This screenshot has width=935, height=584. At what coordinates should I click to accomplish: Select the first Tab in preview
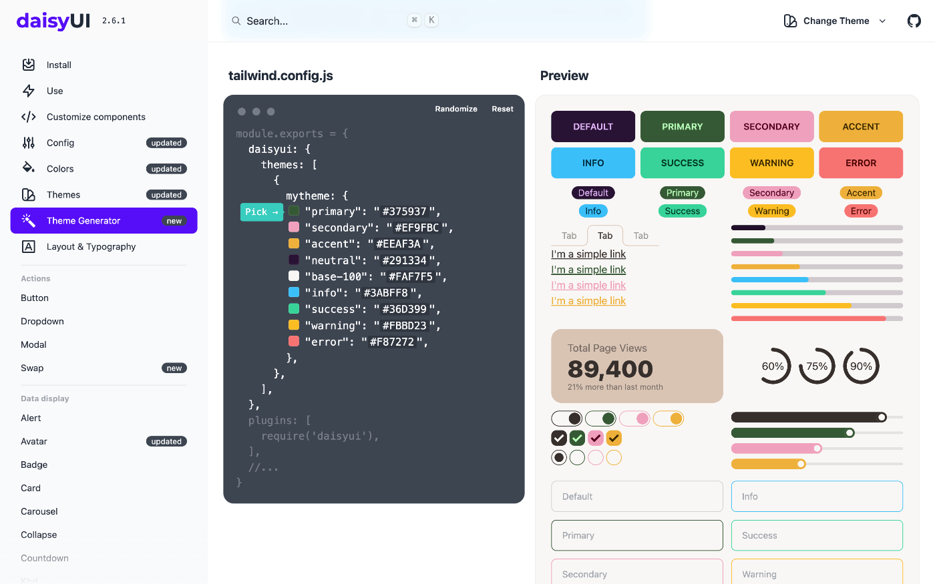click(x=569, y=236)
